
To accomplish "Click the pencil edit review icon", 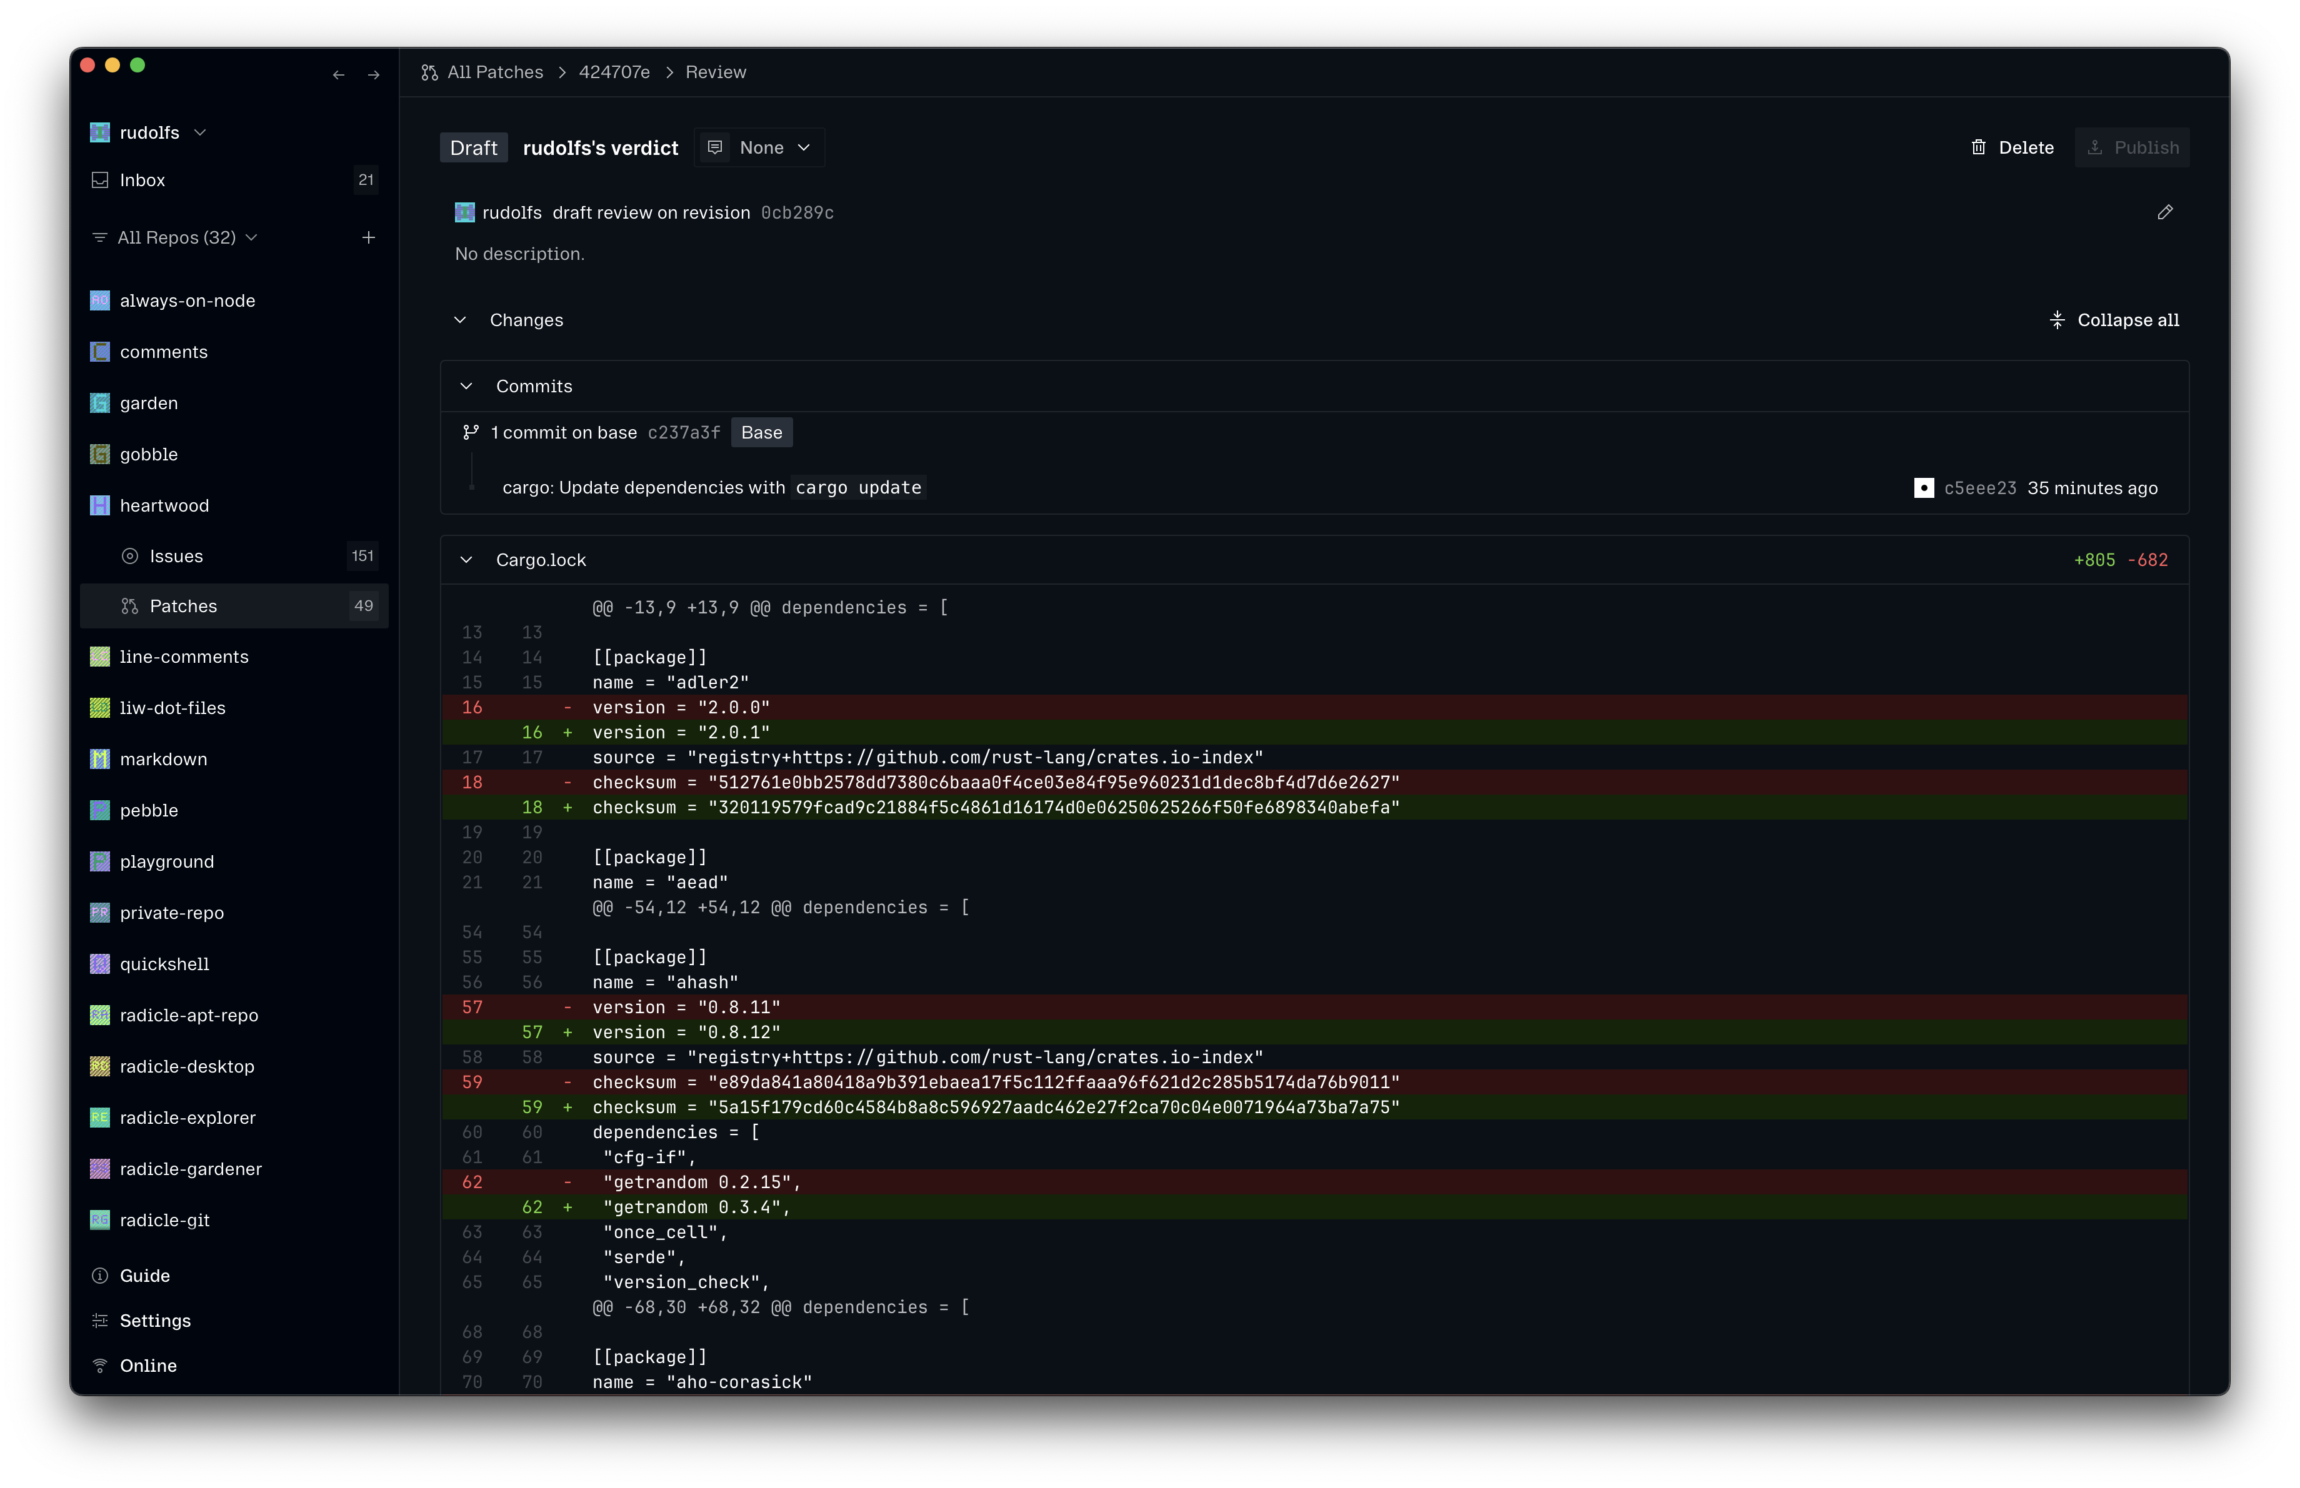I will (2165, 212).
